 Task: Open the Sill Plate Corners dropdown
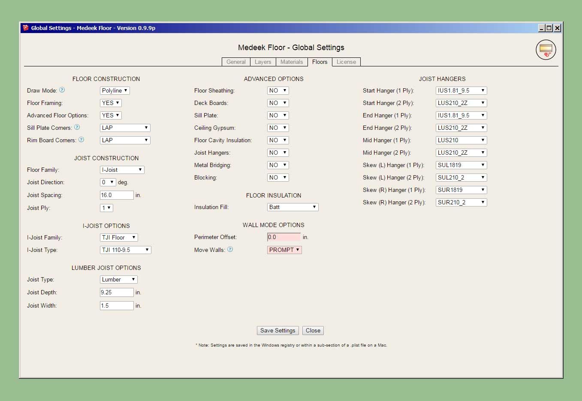125,128
